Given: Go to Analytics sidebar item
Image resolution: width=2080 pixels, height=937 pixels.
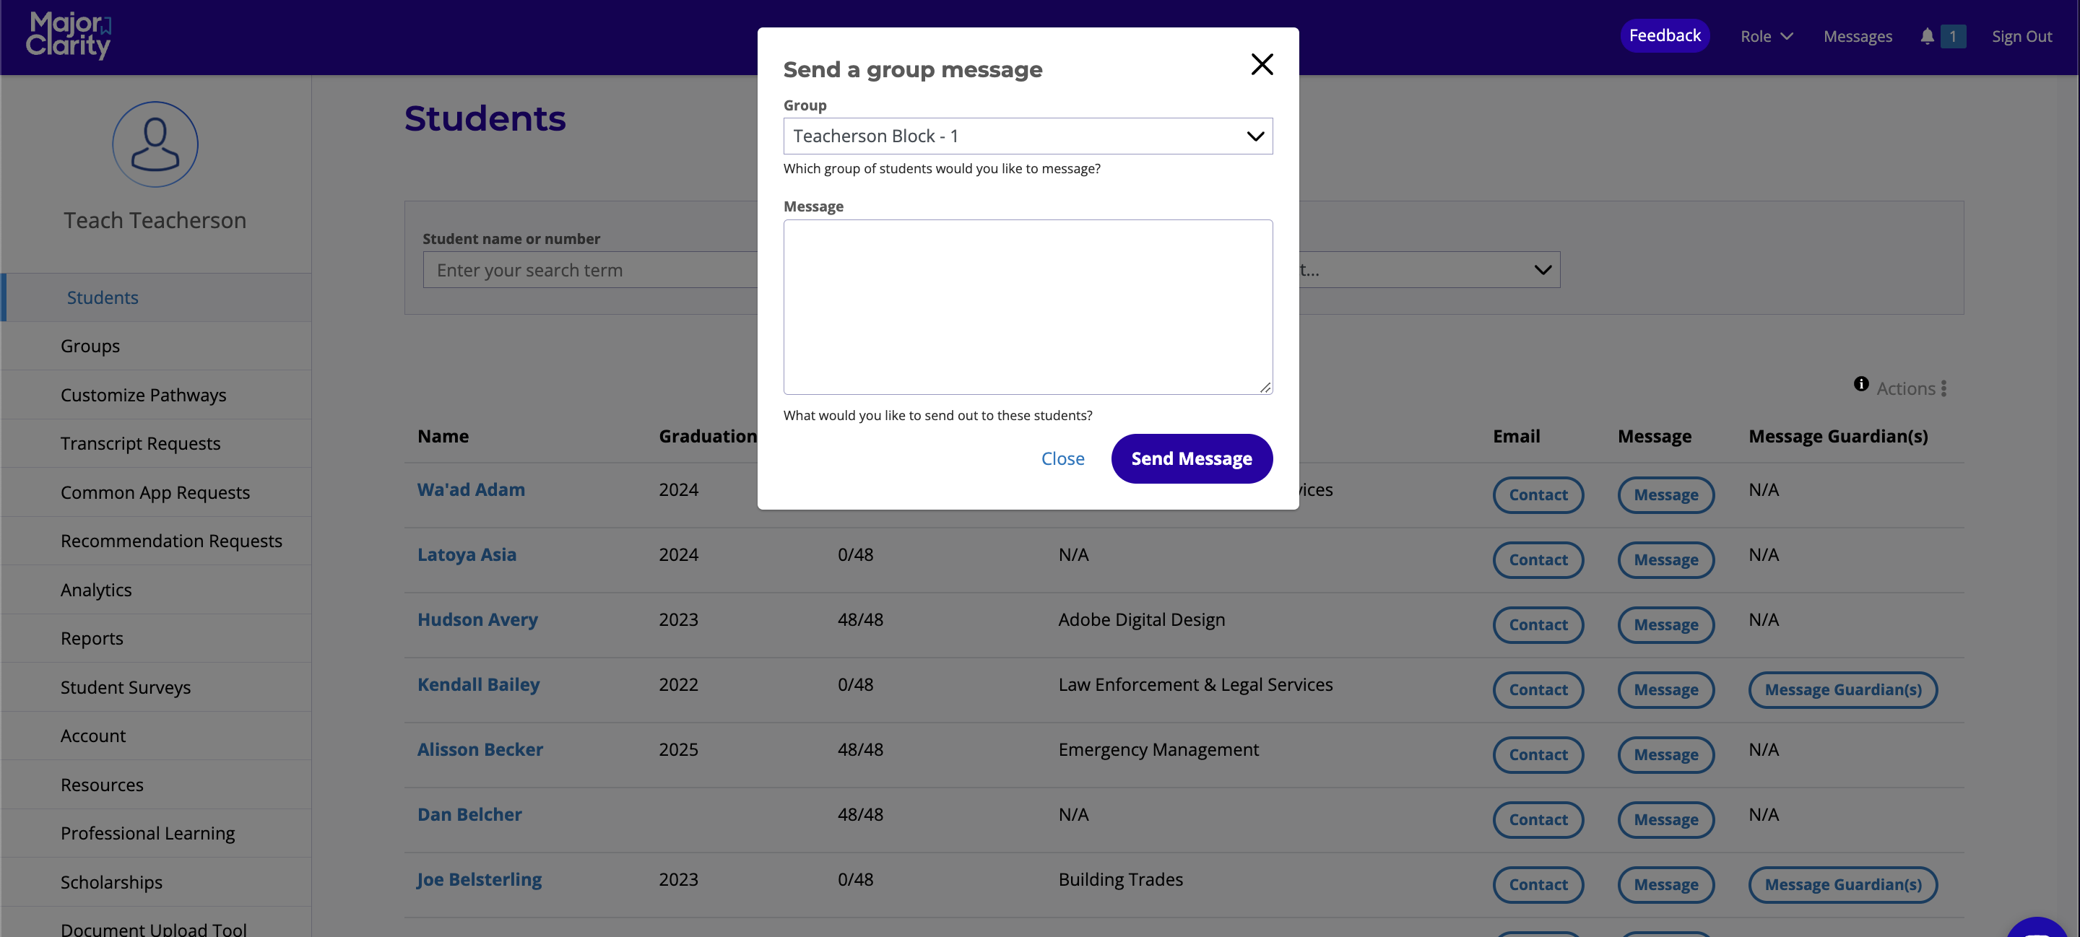Looking at the screenshot, I should (96, 590).
